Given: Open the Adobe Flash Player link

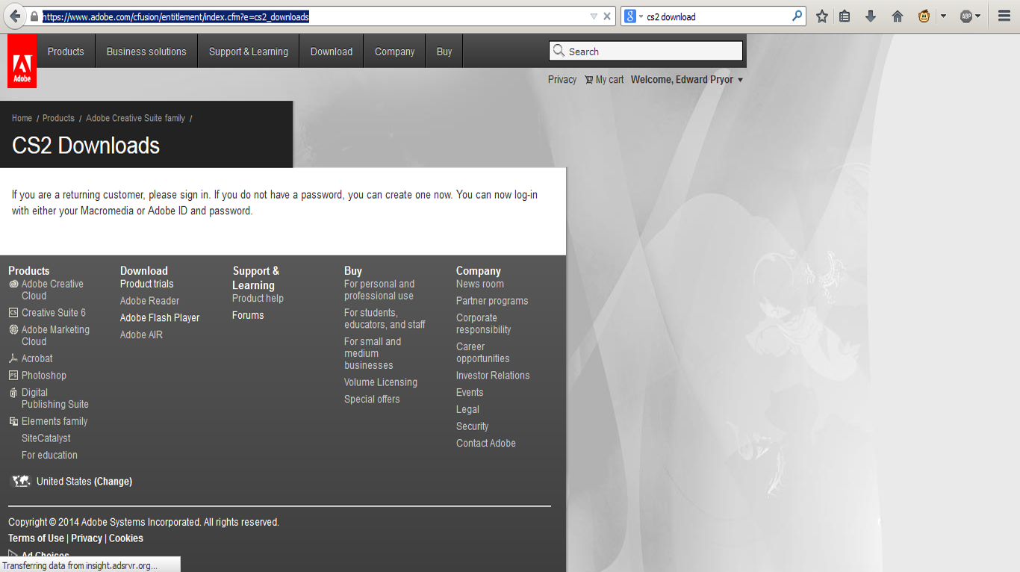Looking at the screenshot, I should tap(160, 318).
